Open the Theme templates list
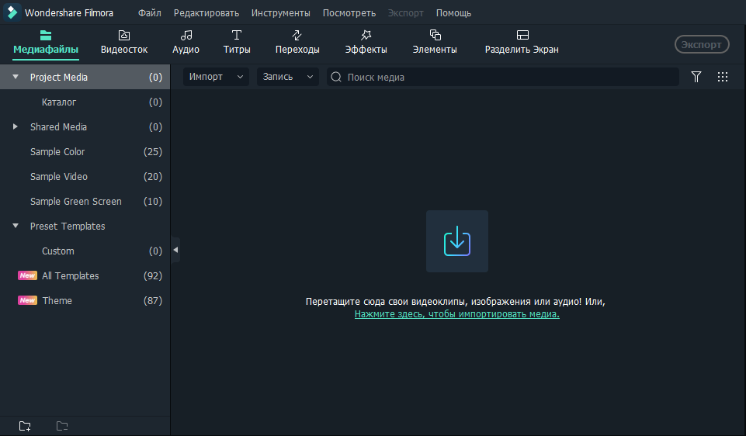This screenshot has width=746, height=436. [x=85, y=300]
